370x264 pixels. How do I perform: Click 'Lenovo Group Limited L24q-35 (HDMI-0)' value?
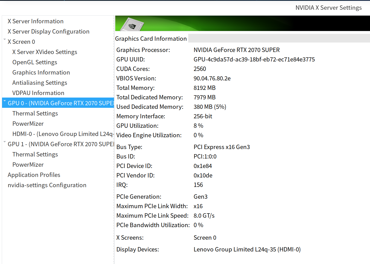click(x=247, y=249)
